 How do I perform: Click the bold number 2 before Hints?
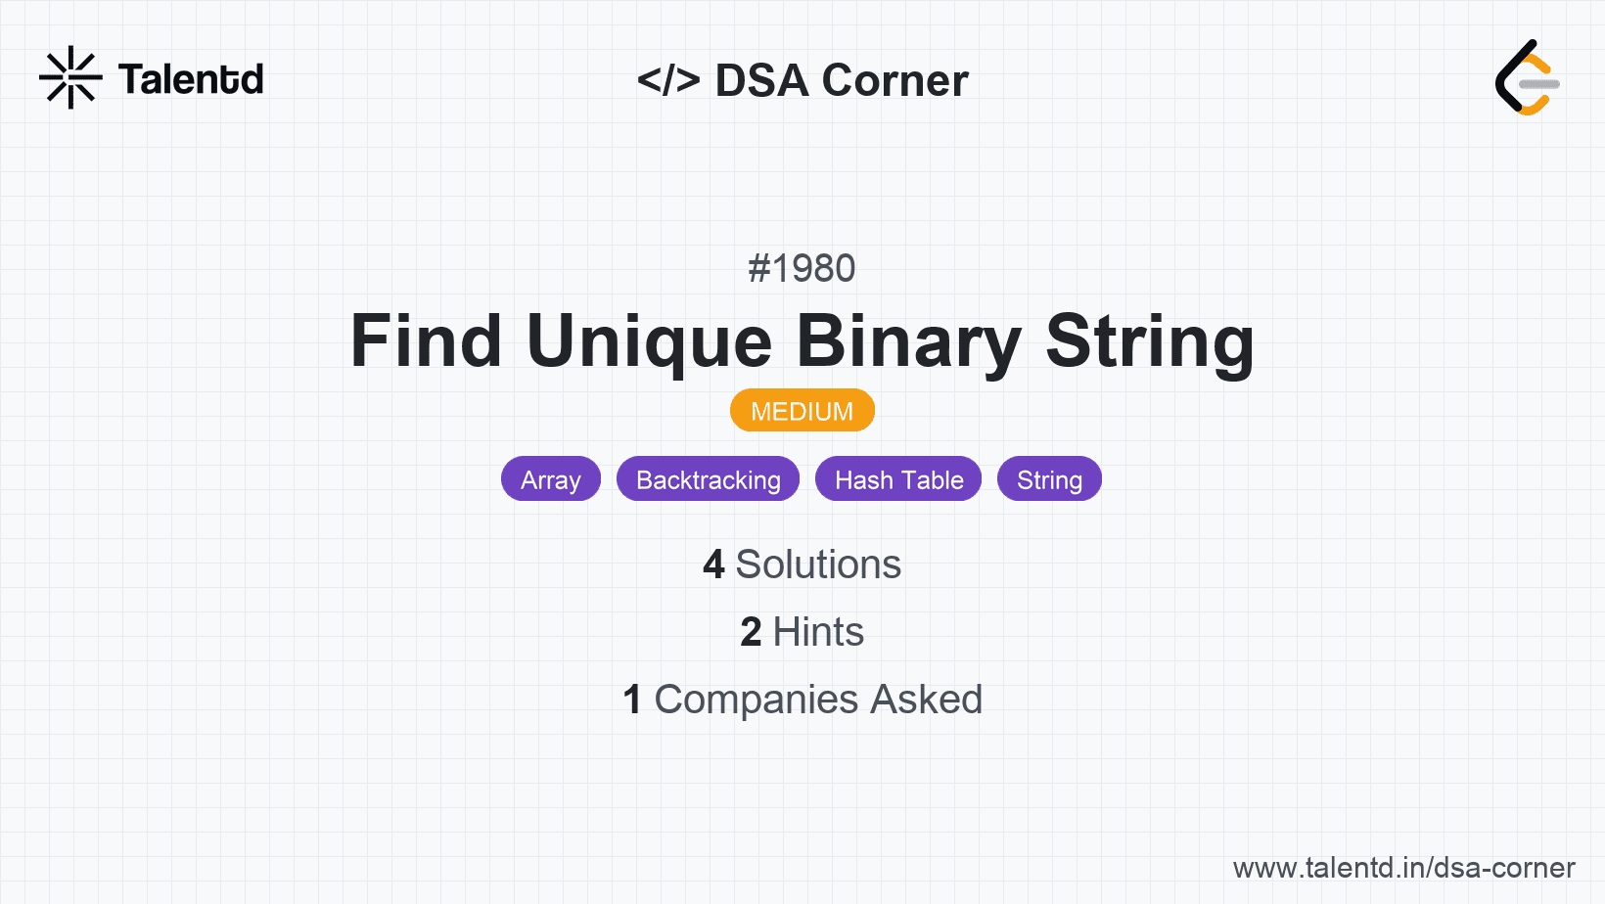[x=751, y=632]
